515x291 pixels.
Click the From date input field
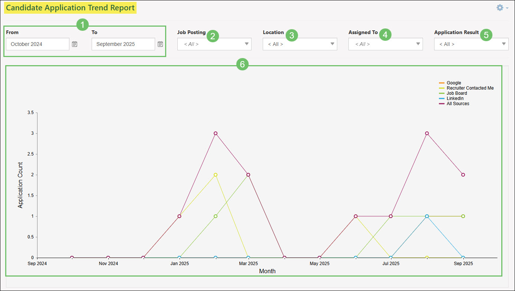37,44
